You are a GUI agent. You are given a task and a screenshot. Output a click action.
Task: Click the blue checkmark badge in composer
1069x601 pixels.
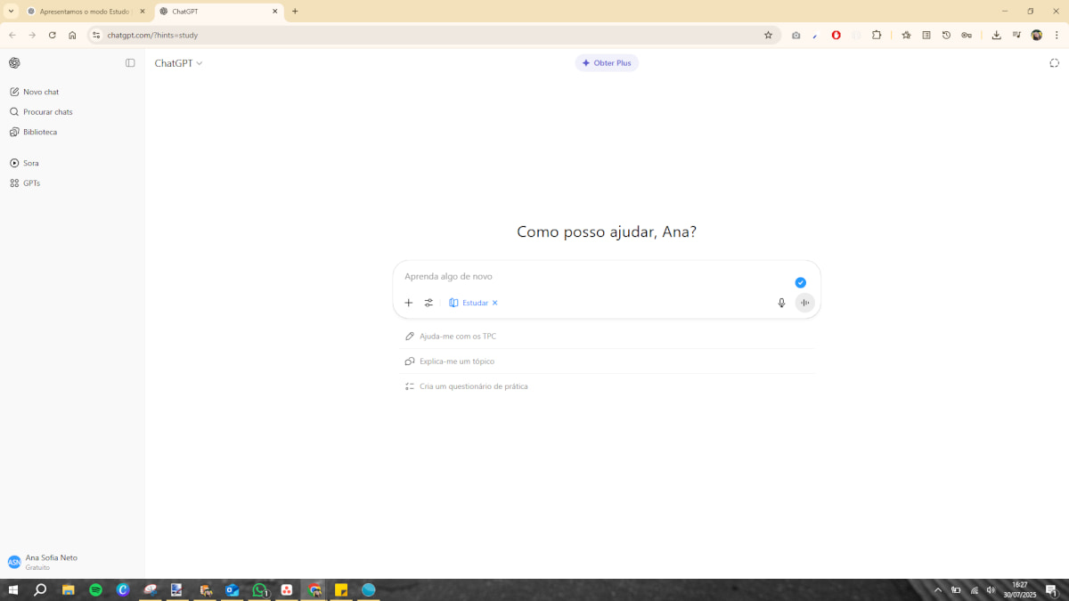800,282
